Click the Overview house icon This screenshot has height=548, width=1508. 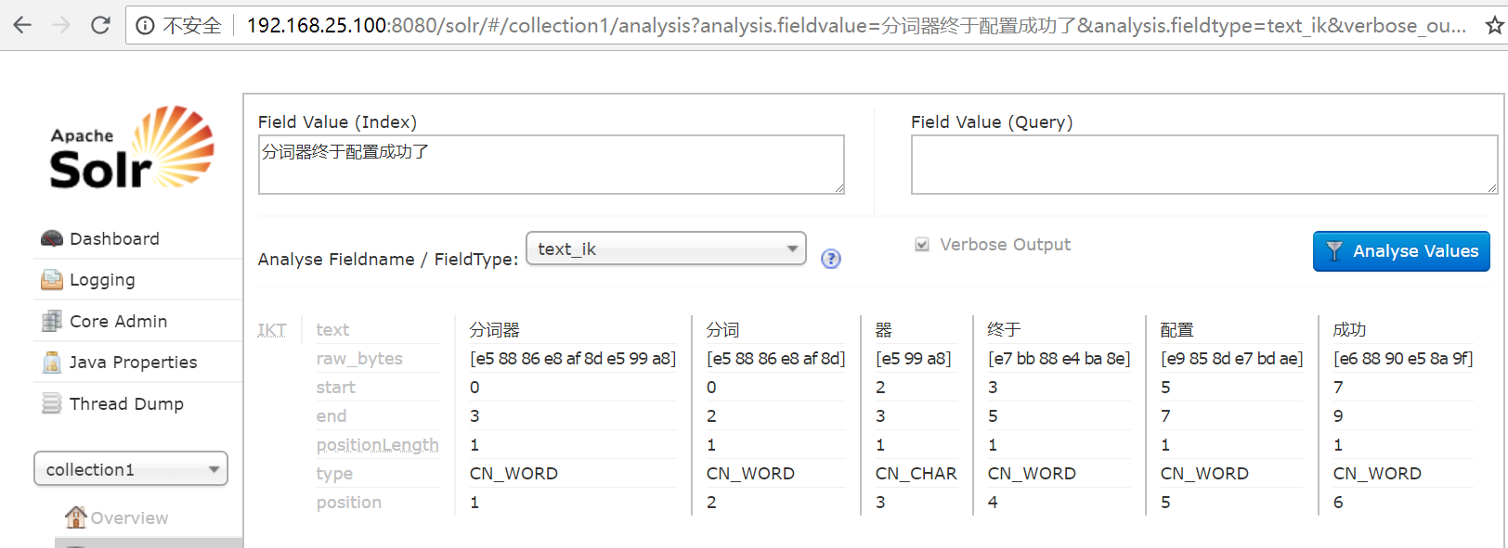(x=76, y=516)
